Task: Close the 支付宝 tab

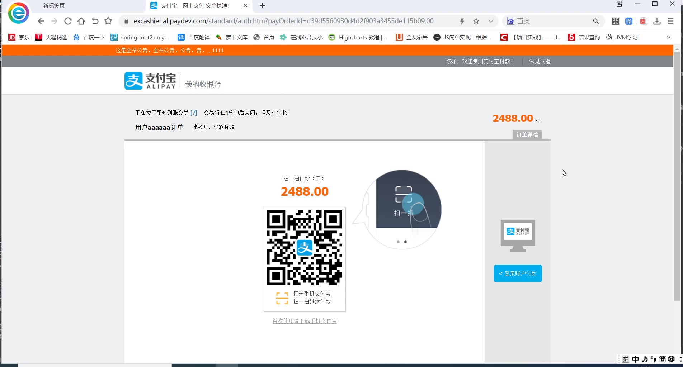Action: [245, 6]
